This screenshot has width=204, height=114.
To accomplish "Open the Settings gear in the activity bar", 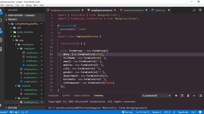I will tap(1, 105).
